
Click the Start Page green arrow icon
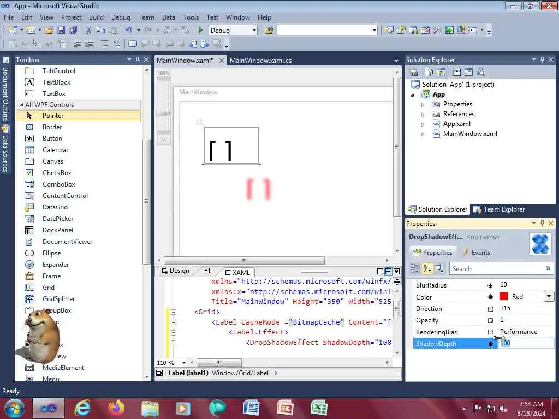(449, 31)
